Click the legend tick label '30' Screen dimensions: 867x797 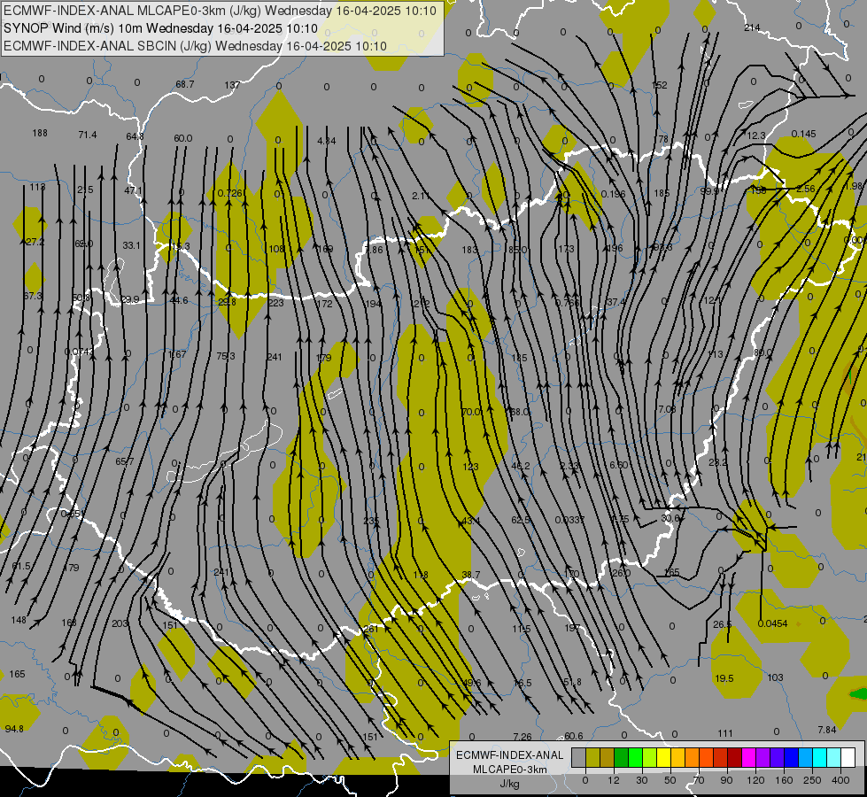(642, 780)
